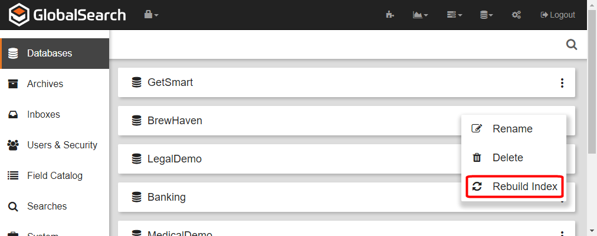This screenshot has height=236, width=597.
Task: Click the Inboxes tray icon in sidebar
Action: [x=13, y=115]
